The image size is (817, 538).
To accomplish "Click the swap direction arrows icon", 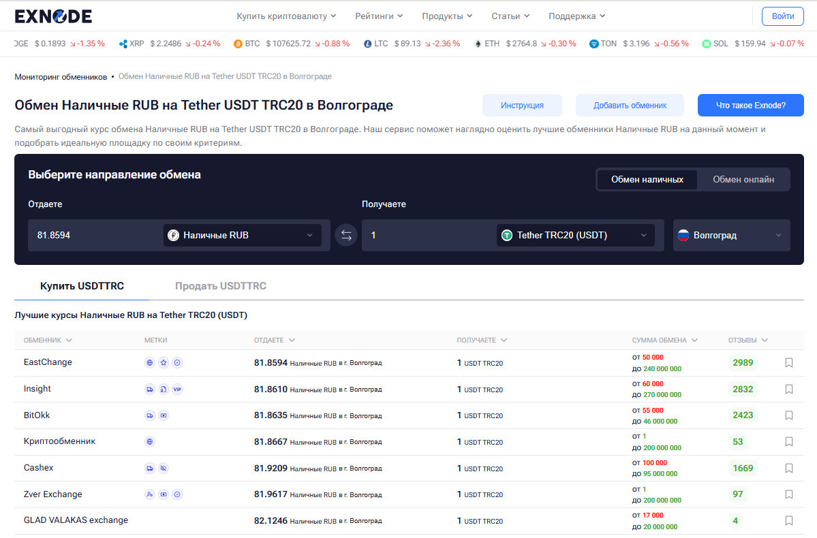I will point(346,236).
